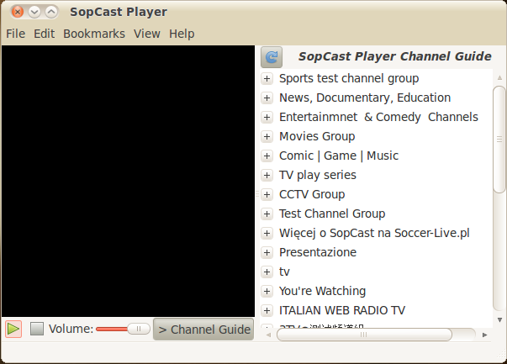Refresh the channel guide list
507x364 pixels.
click(272, 57)
